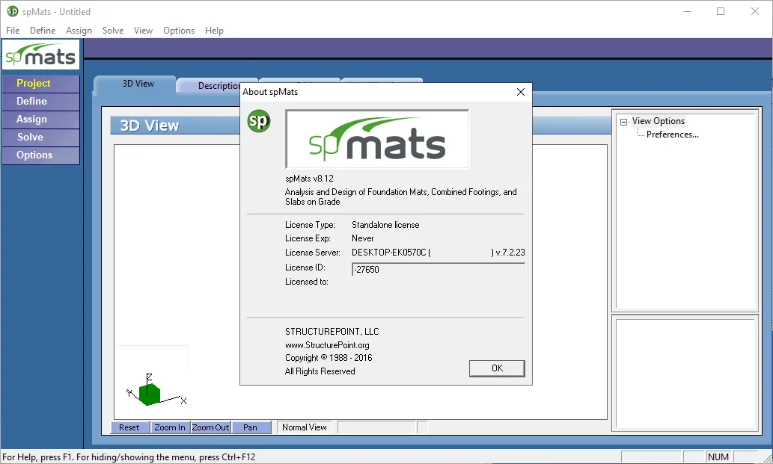Viewport: 773px width, 464px height.
Task: Click the Reset view button
Action: (x=129, y=427)
